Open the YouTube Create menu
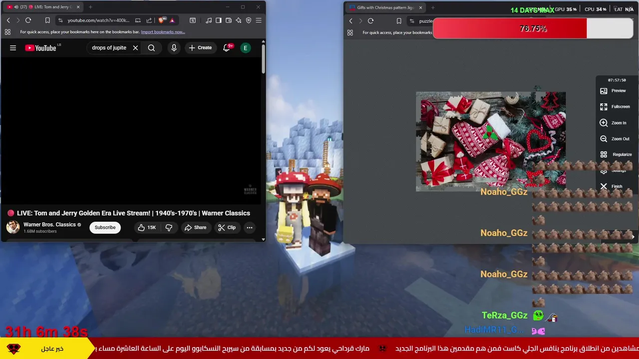Screen dimensions: 639x359 pos(200,48)
